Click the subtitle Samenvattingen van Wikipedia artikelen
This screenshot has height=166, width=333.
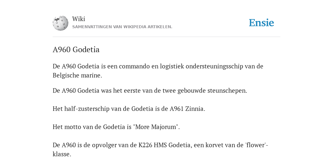pyautogui.click(x=122, y=27)
